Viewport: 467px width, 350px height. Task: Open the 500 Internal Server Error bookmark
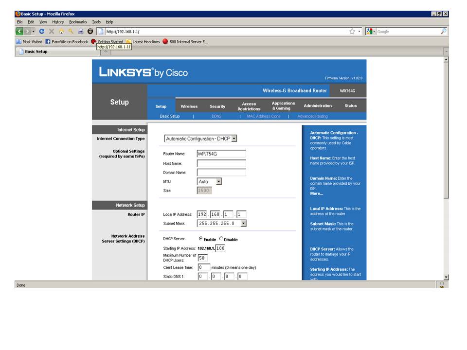click(185, 42)
